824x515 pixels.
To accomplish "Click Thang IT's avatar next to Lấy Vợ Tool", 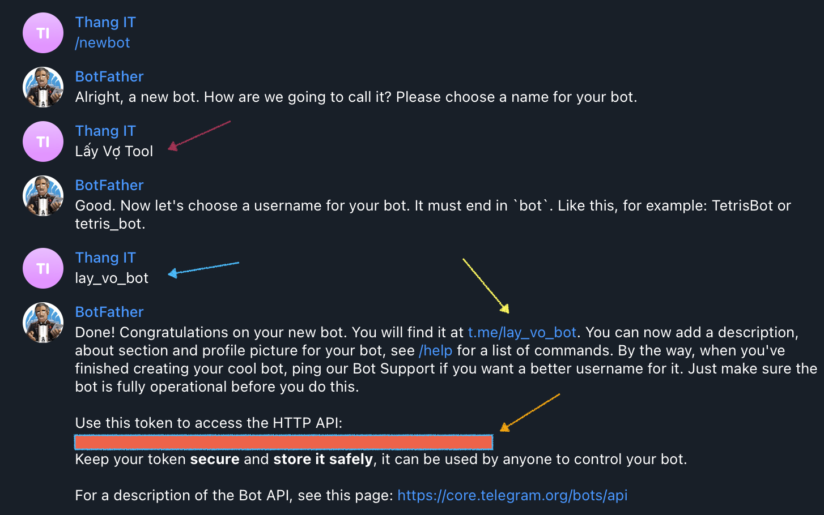I will (x=43, y=141).
